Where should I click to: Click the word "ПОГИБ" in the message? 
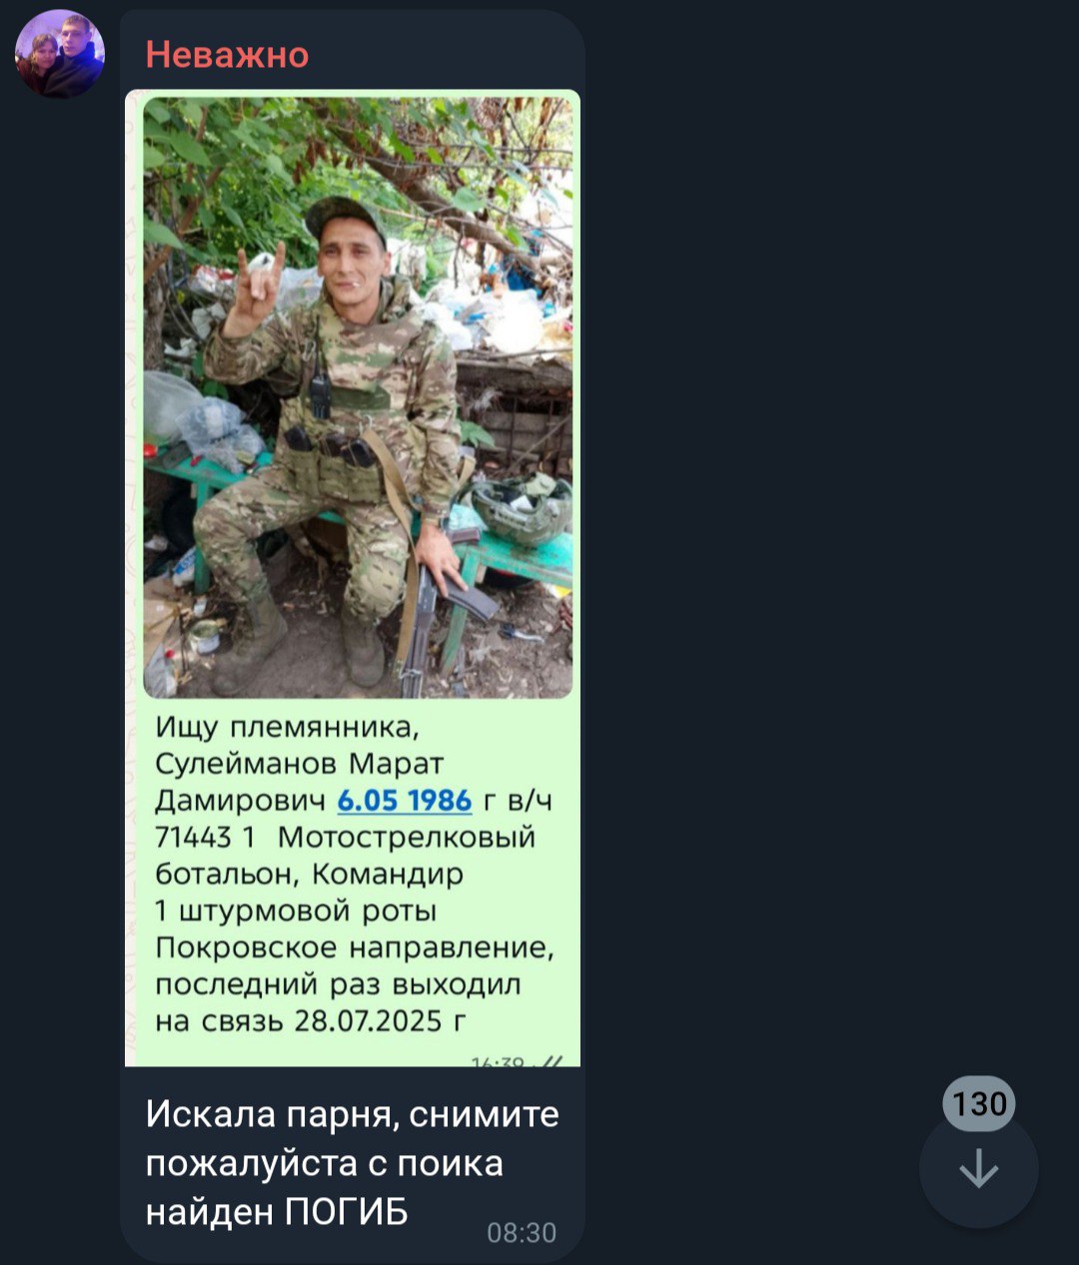pyautogui.click(x=347, y=1211)
